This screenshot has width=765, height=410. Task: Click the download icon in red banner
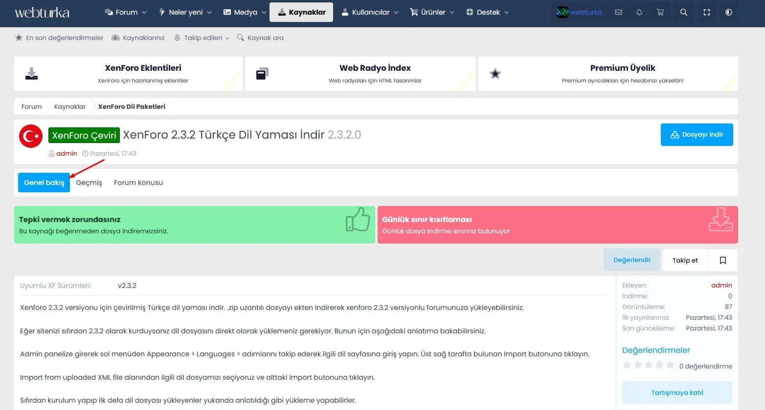tap(721, 219)
